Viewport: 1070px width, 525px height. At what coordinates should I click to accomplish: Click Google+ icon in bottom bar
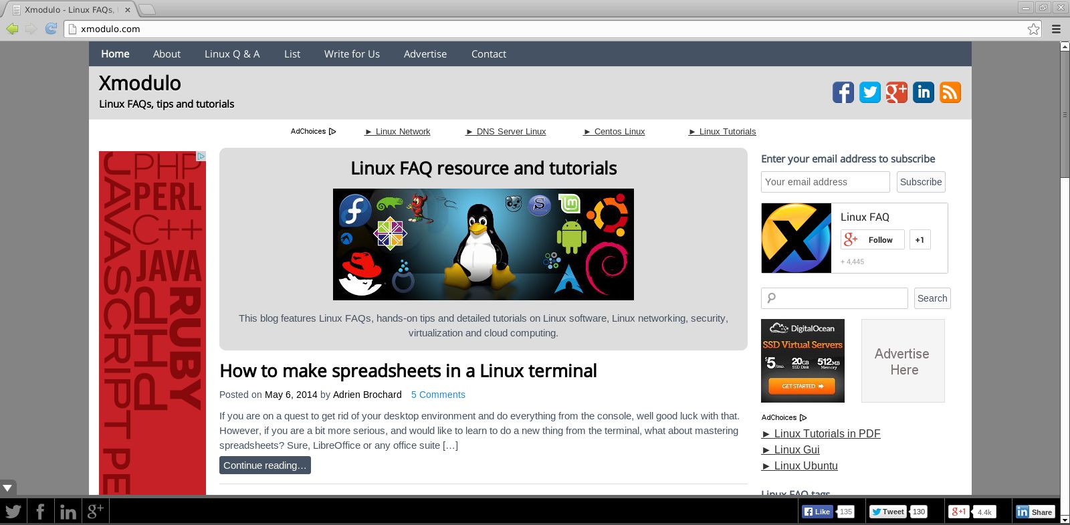96,512
